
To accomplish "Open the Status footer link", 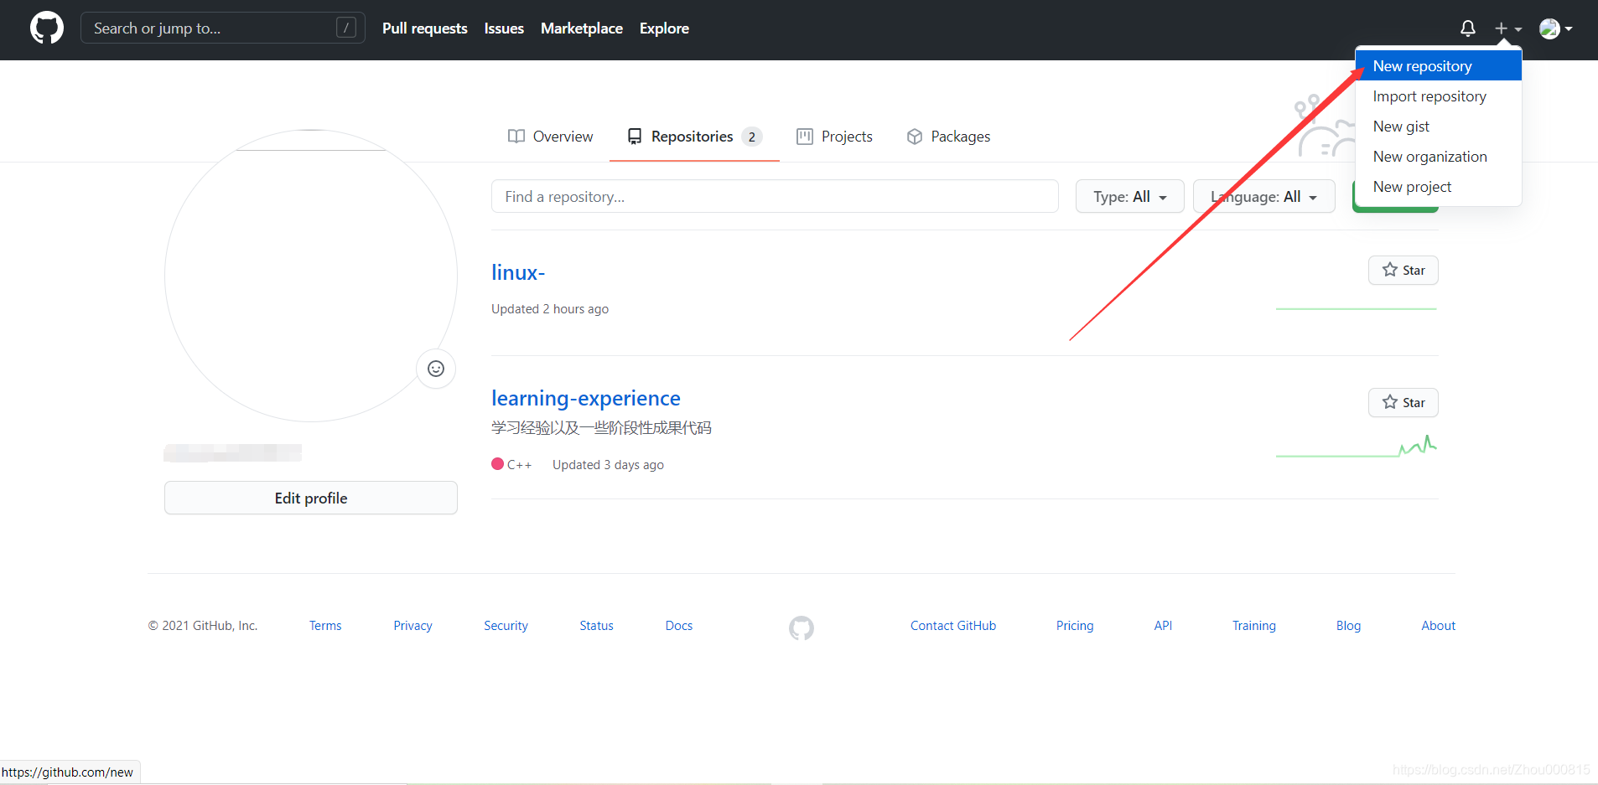I will pyautogui.click(x=596, y=626).
